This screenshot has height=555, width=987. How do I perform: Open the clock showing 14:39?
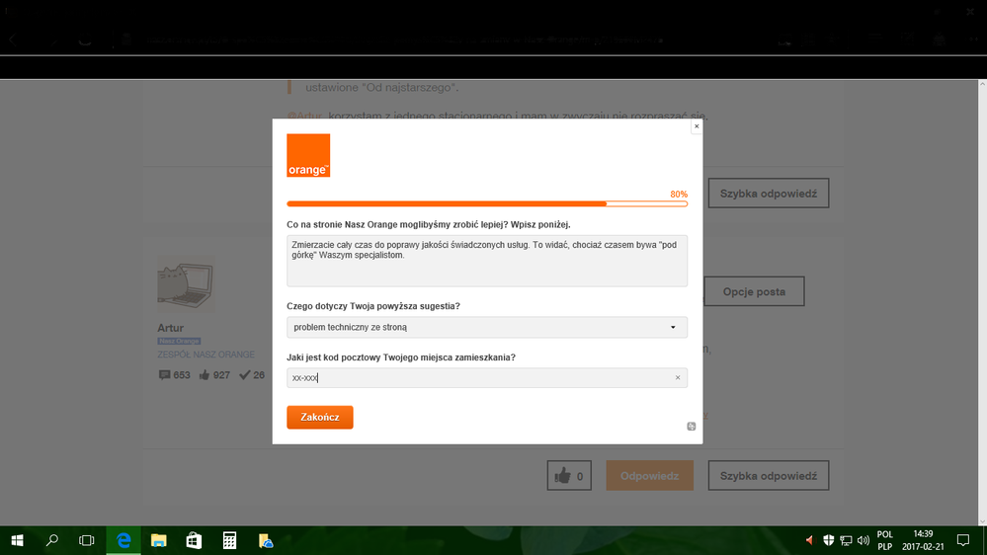923,540
